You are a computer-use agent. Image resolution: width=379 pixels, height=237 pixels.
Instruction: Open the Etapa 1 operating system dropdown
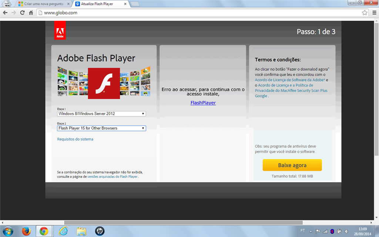(101, 114)
